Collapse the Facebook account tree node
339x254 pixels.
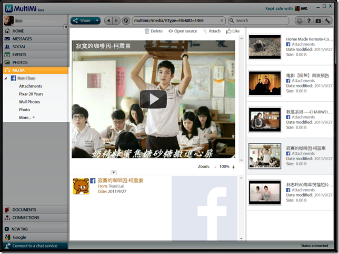6,78
